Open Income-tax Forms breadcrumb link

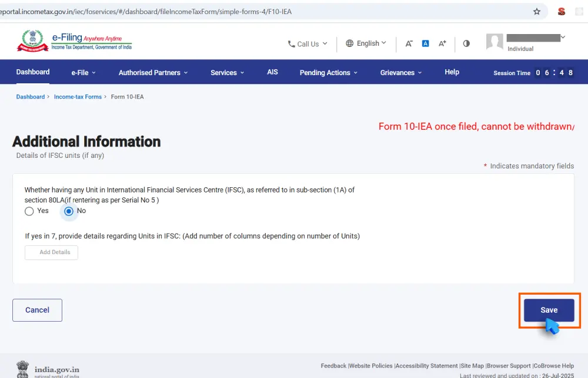pos(78,97)
